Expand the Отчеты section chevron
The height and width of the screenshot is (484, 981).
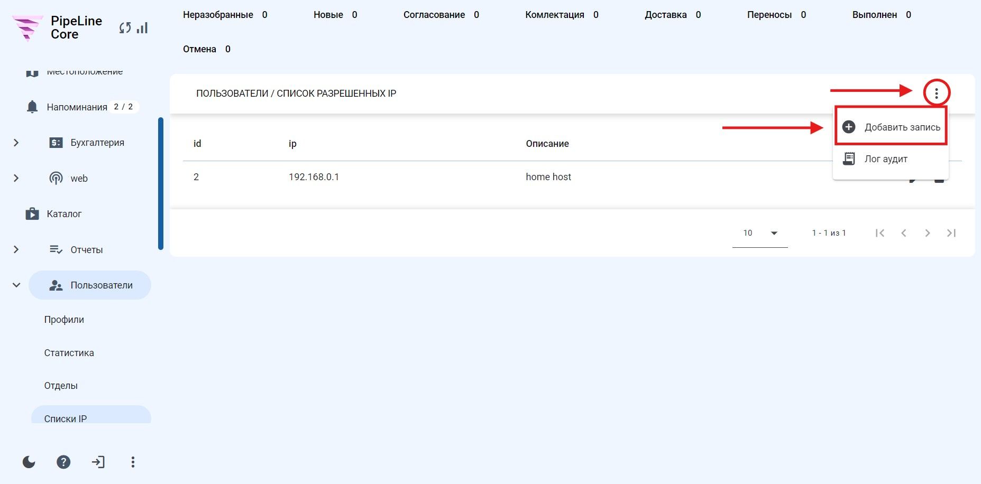[16, 249]
